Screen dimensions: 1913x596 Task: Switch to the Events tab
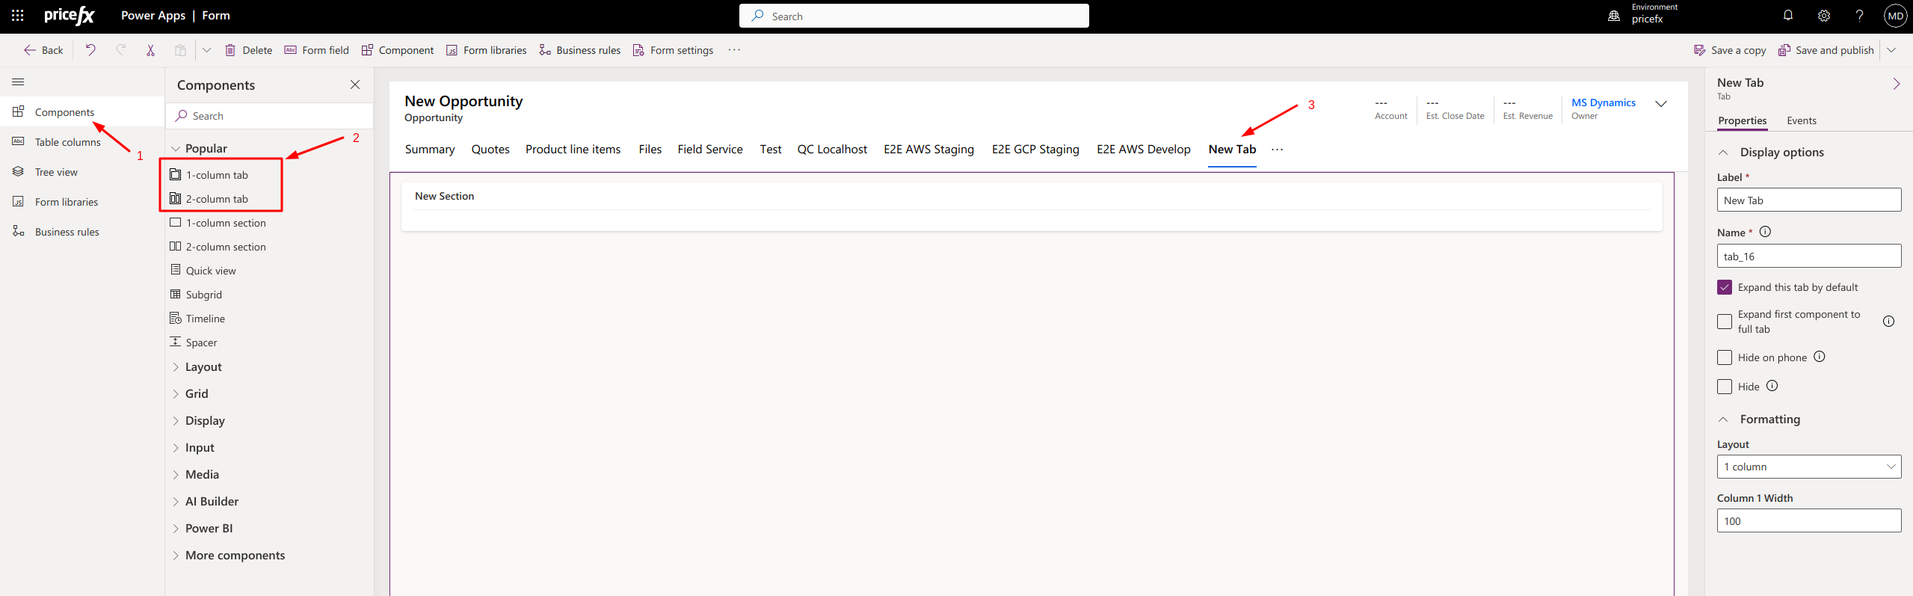coord(1801,120)
